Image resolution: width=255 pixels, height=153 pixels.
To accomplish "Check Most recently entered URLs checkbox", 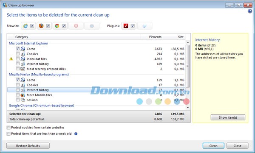I will 17,69.
